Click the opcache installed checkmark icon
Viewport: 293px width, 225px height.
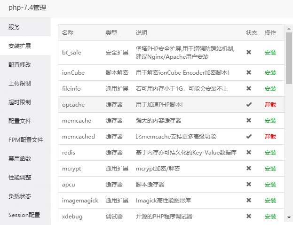tap(249, 104)
